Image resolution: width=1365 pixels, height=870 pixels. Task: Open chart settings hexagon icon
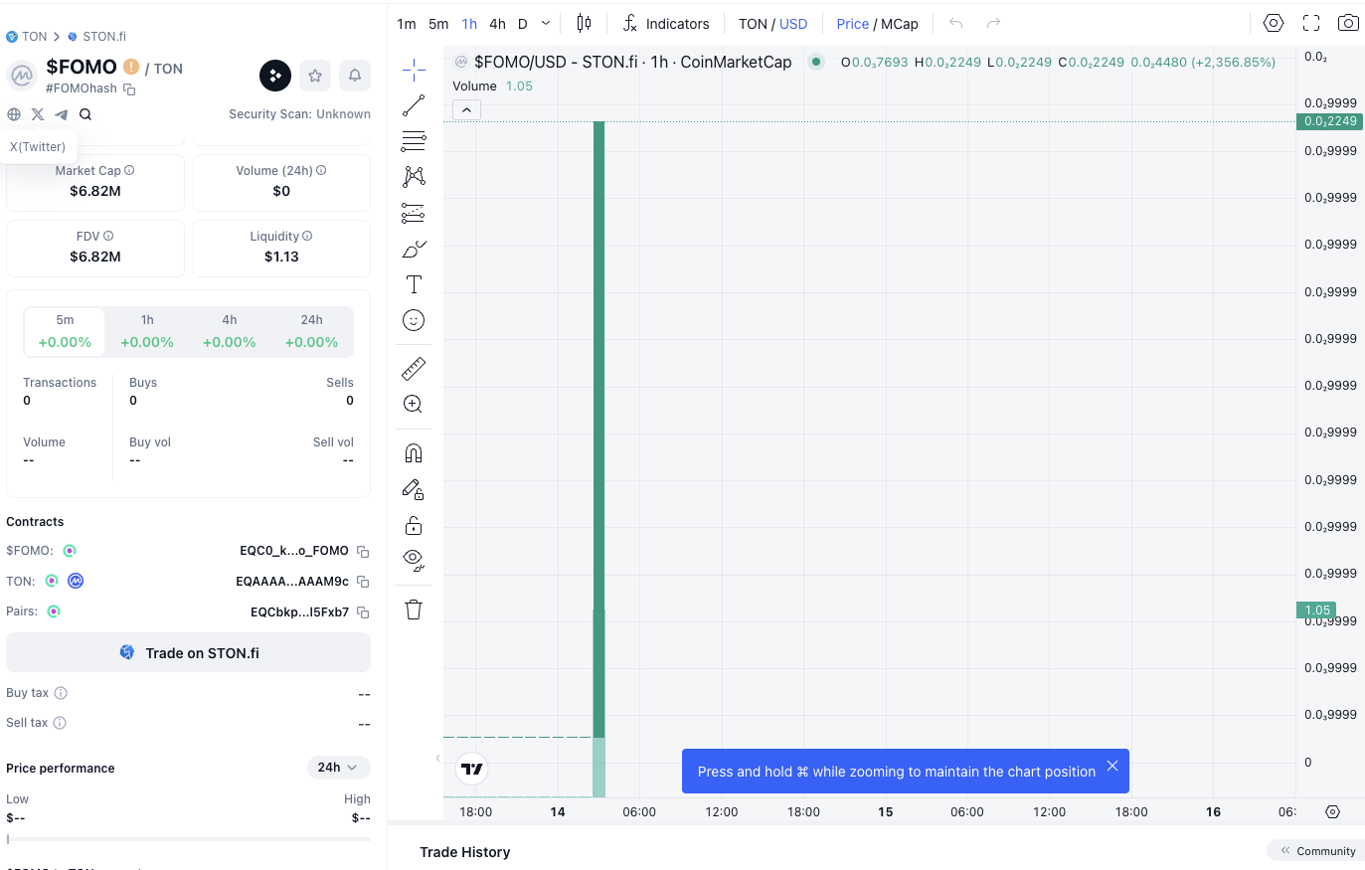(x=1274, y=23)
